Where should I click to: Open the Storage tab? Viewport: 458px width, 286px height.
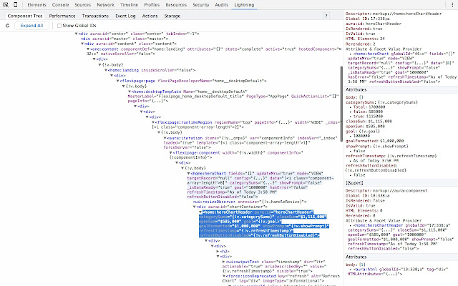pyautogui.click(x=172, y=15)
